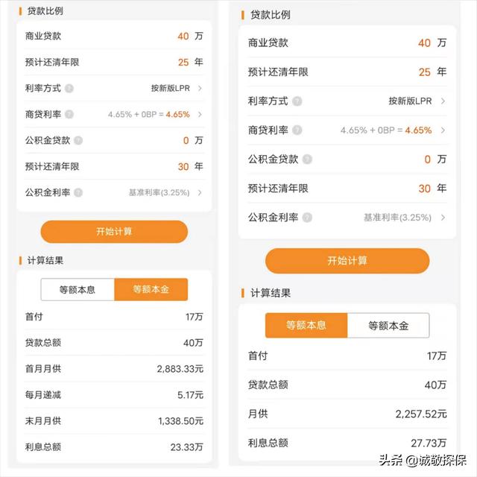Select 等额本息 tab in right panel
This screenshot has height=477, width=477.
306,326
